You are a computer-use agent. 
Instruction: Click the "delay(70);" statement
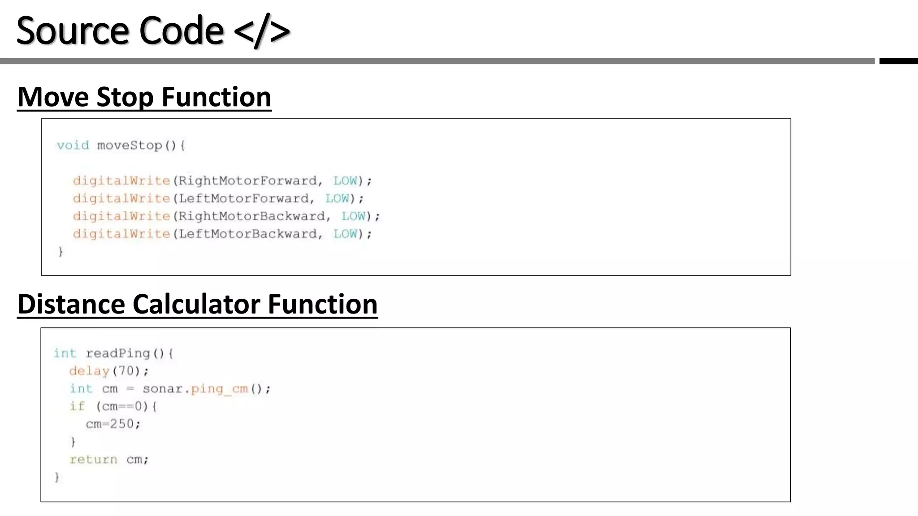coord(109,371)
